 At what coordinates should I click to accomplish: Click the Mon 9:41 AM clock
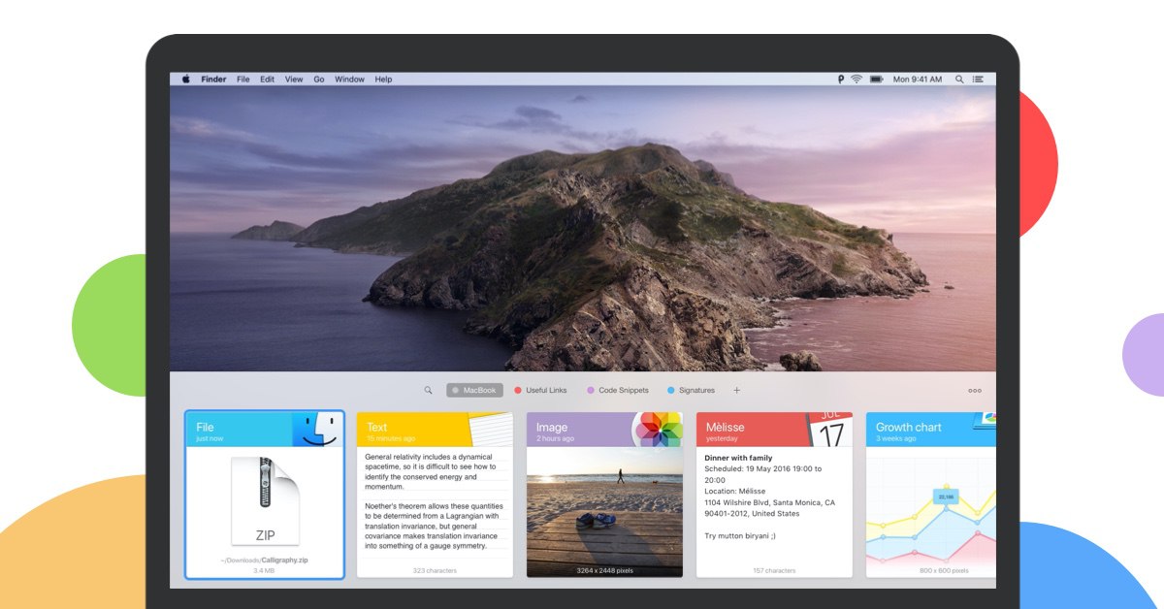(918, 80)
